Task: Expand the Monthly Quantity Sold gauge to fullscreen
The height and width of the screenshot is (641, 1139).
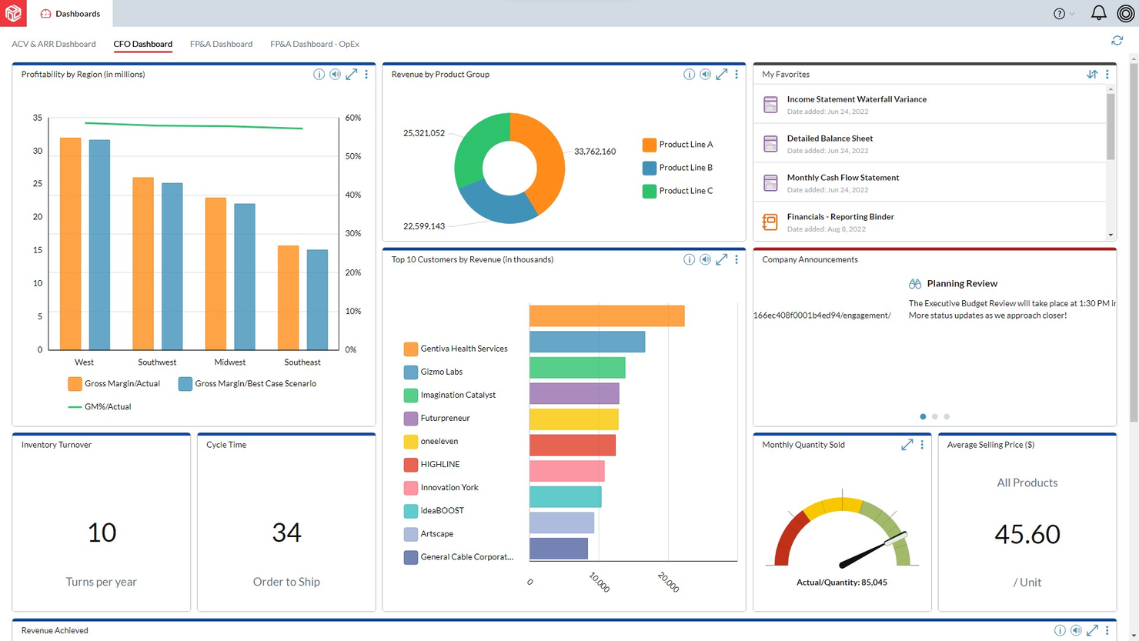Action: point(907,445)
